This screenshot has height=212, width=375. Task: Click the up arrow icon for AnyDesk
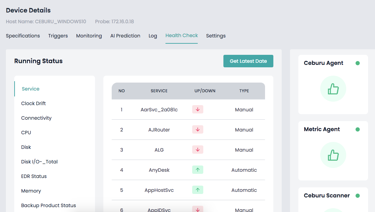click(197, 170)
